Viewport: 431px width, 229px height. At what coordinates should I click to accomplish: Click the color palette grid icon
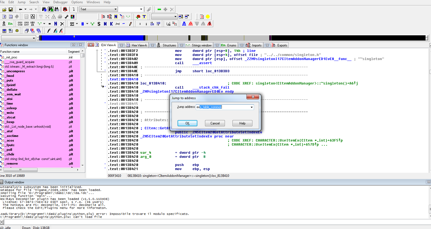click(x=73, y=17)
